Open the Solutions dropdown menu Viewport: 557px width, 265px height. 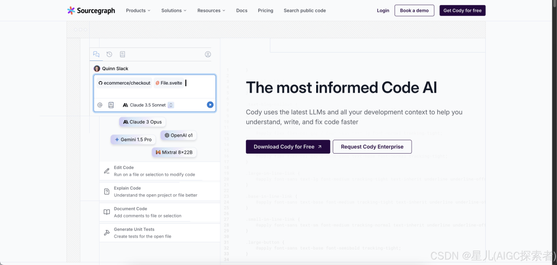174,10
